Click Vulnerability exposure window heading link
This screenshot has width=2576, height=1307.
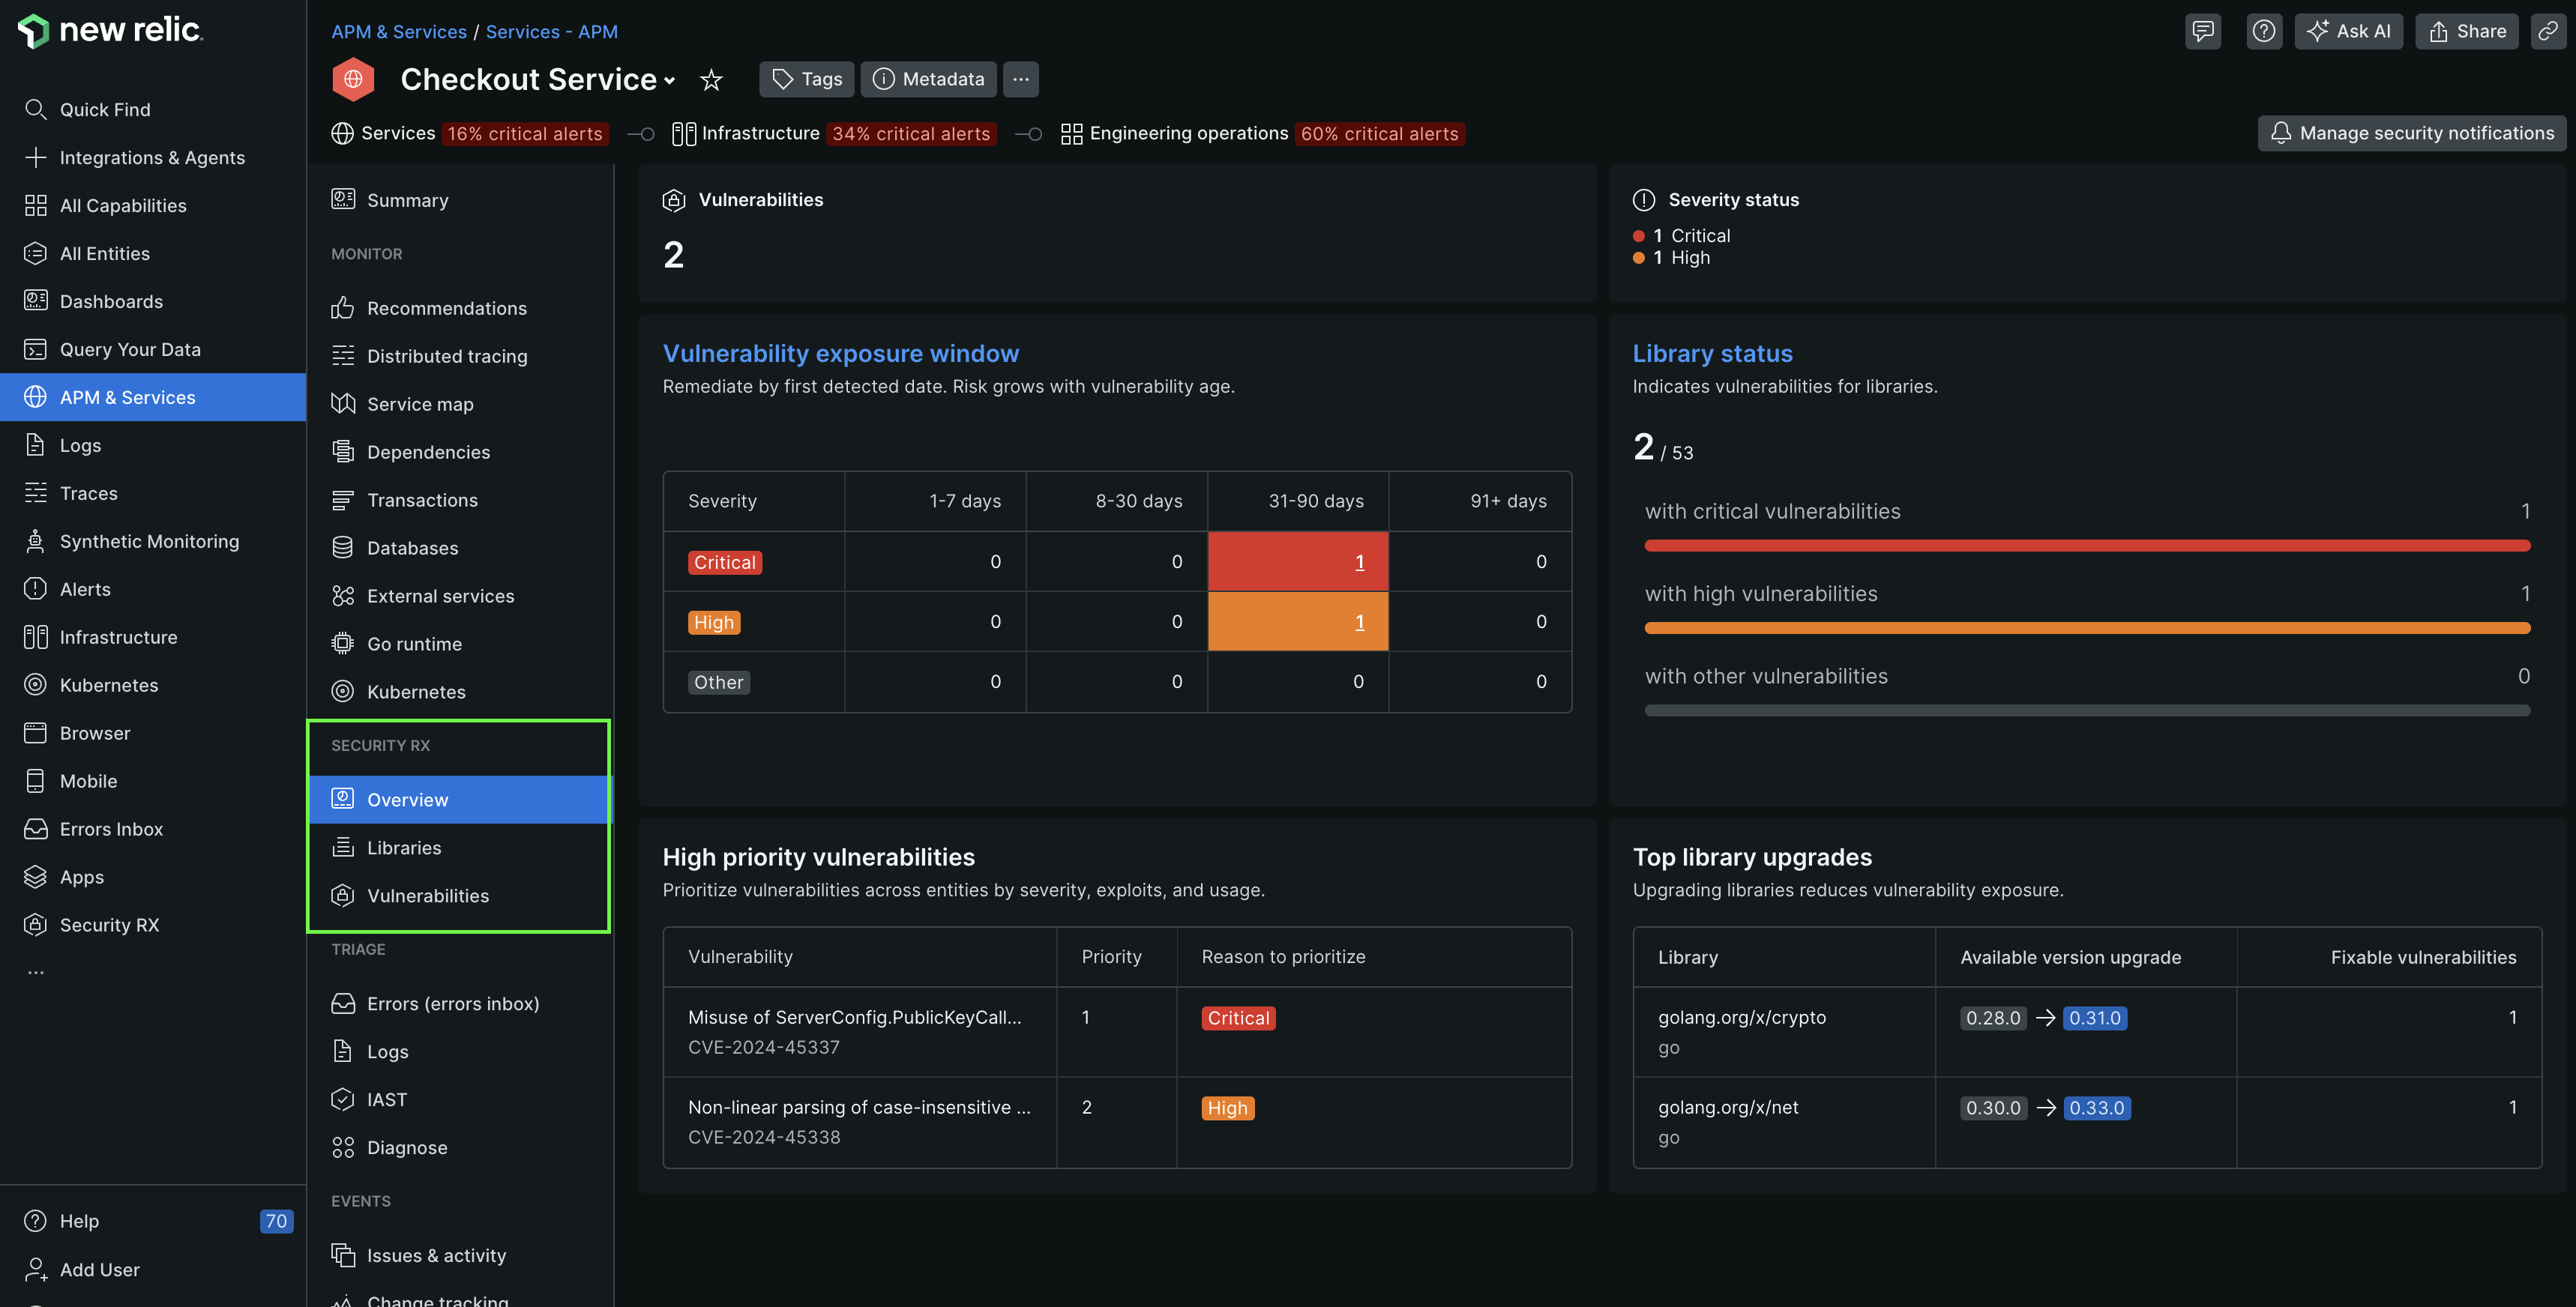coord(841,354)
